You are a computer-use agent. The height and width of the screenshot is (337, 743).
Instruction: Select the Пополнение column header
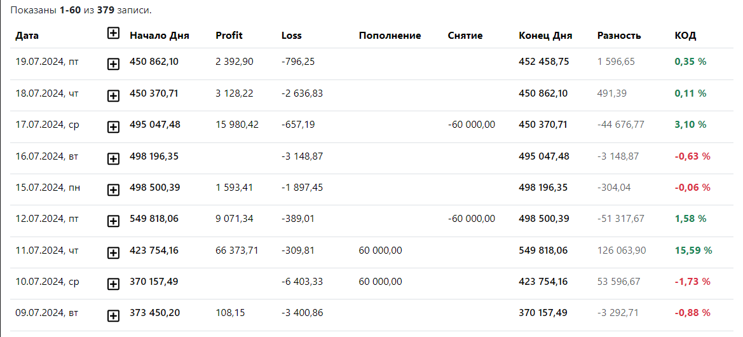tap(390, 36)
